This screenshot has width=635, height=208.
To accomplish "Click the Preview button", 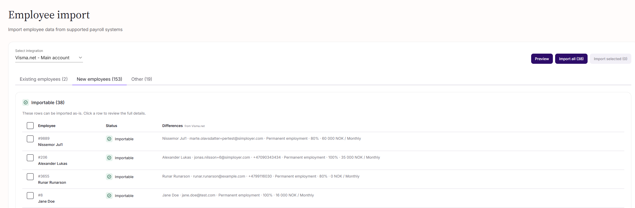I will pyautogui.click(x=542, y=59).
